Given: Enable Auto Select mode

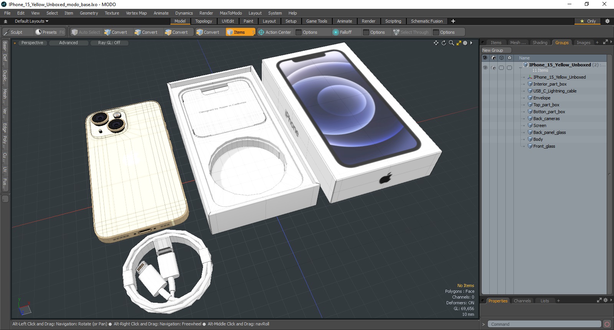Looking at the screenshot, I should pos(86,32).
